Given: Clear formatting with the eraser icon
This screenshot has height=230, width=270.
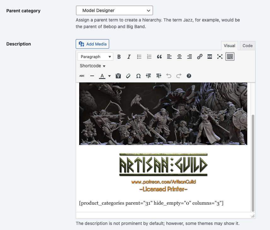Looking at the screenshot, I should pos(128,76).
